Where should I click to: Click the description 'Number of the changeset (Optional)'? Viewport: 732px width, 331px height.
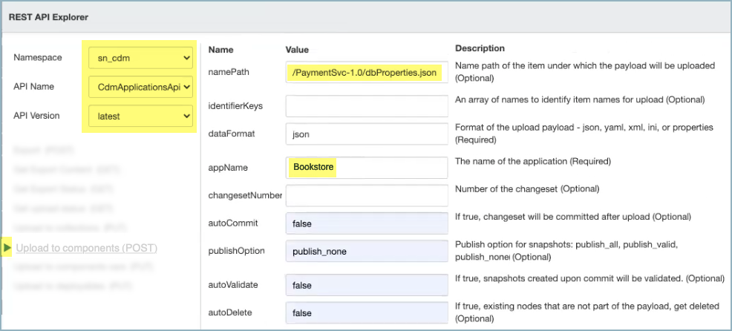tap(527, 189)
